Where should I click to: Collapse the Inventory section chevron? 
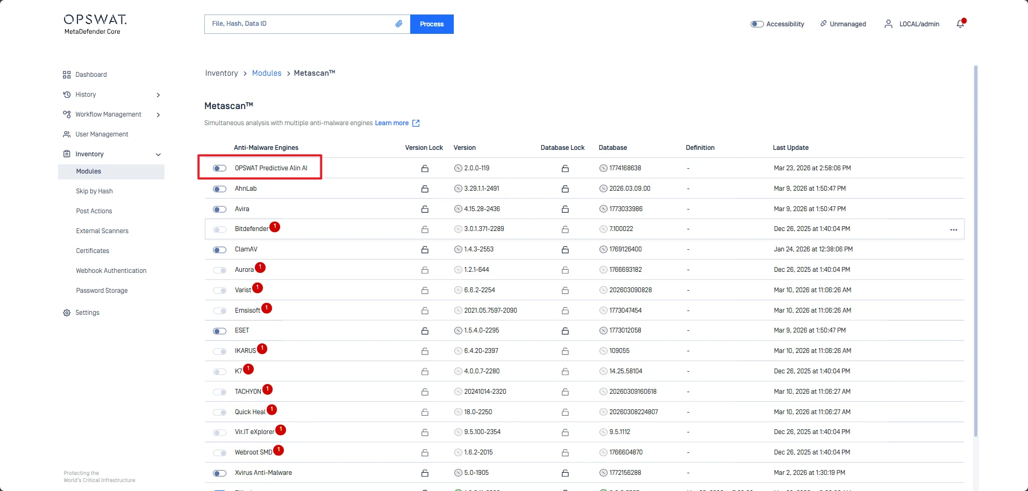click(x=158, y=155)
